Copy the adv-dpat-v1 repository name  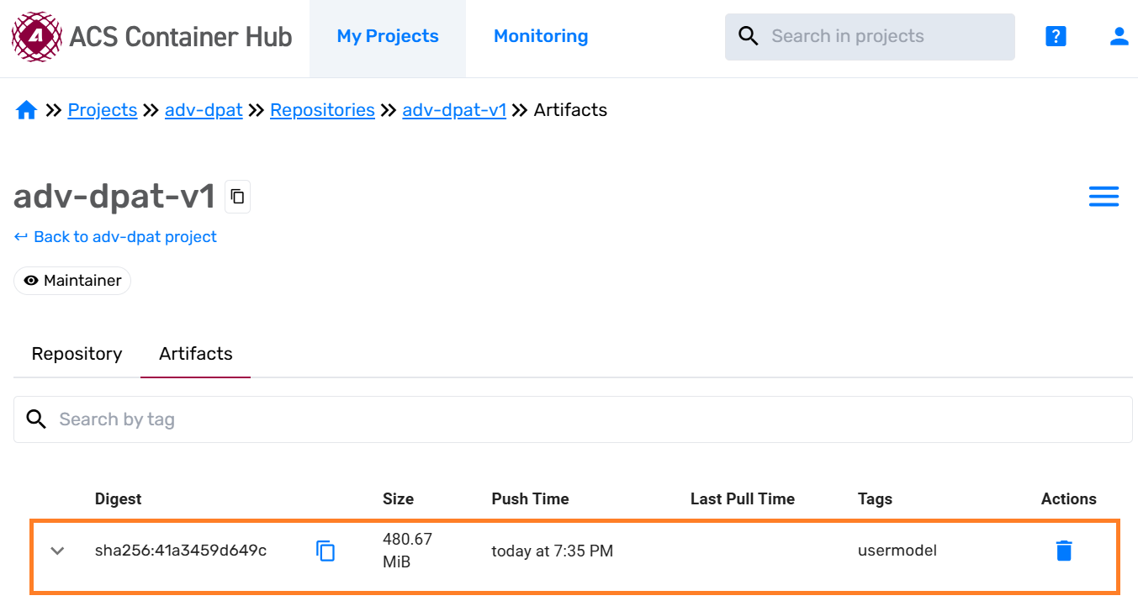[x=237, y=197]
